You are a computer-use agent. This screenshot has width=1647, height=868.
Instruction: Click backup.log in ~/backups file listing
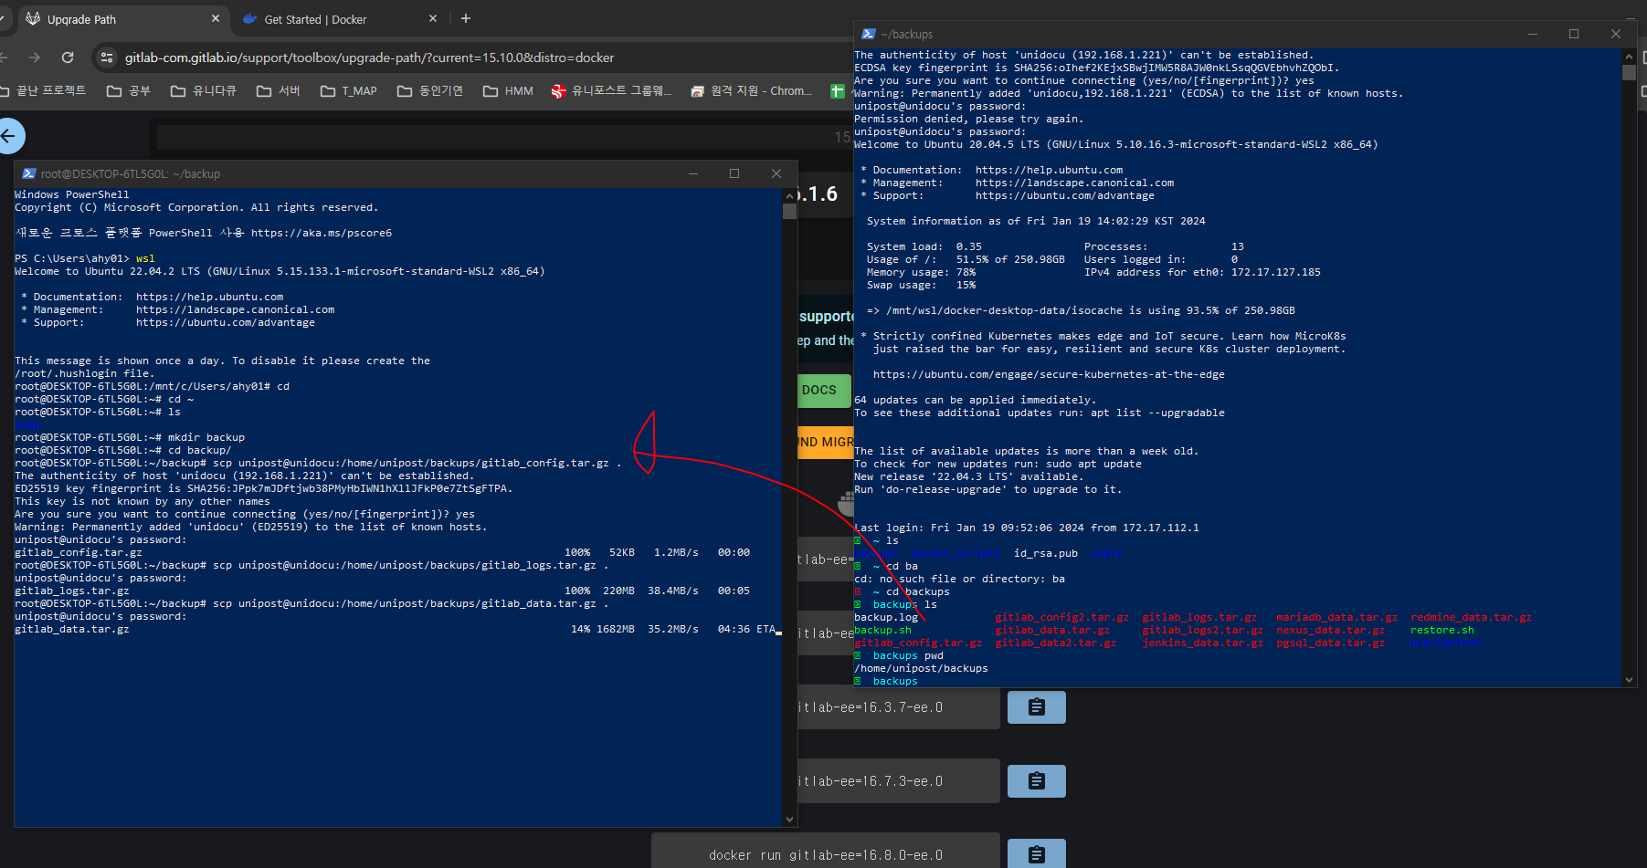886,617
